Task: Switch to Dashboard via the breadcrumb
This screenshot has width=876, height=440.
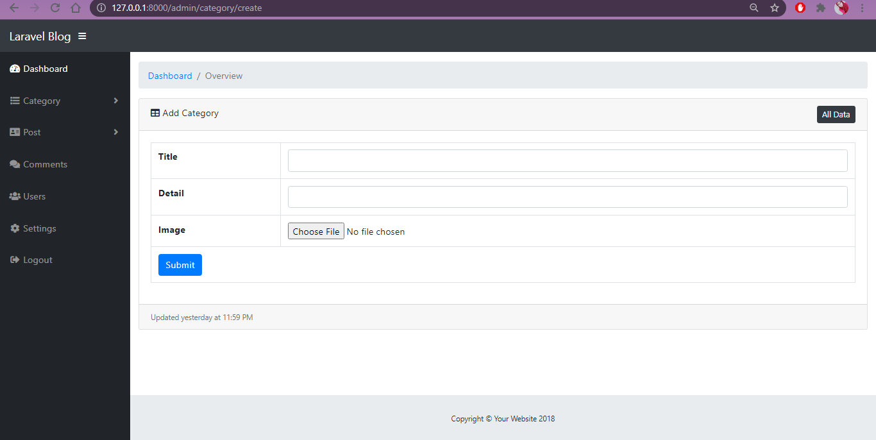Action: coord(169,76)
